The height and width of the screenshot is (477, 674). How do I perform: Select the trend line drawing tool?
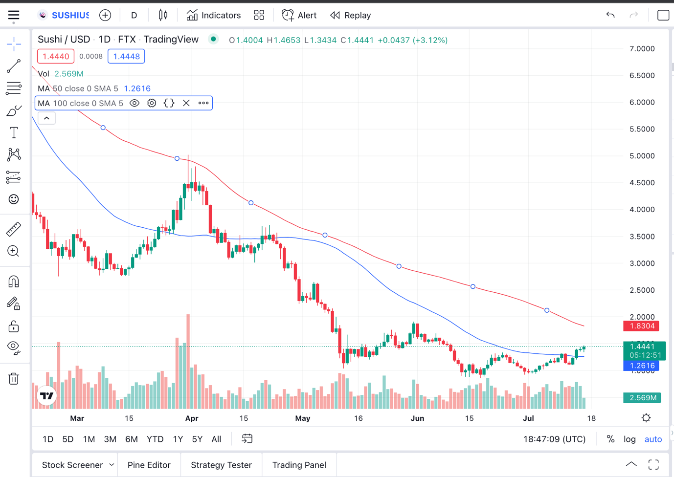(x=14, y=66)
